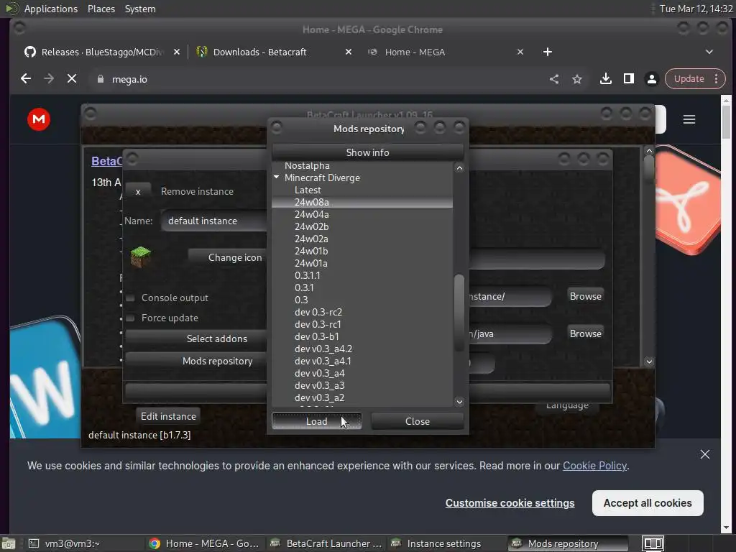Click the mods list scrollbar thumb
This screenshot has width=736, height=552.
(x=459, y=312)
